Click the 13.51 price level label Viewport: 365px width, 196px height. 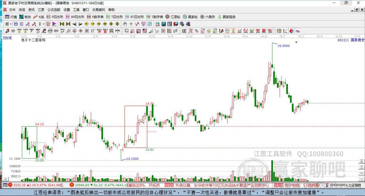(x=150, y=150)
